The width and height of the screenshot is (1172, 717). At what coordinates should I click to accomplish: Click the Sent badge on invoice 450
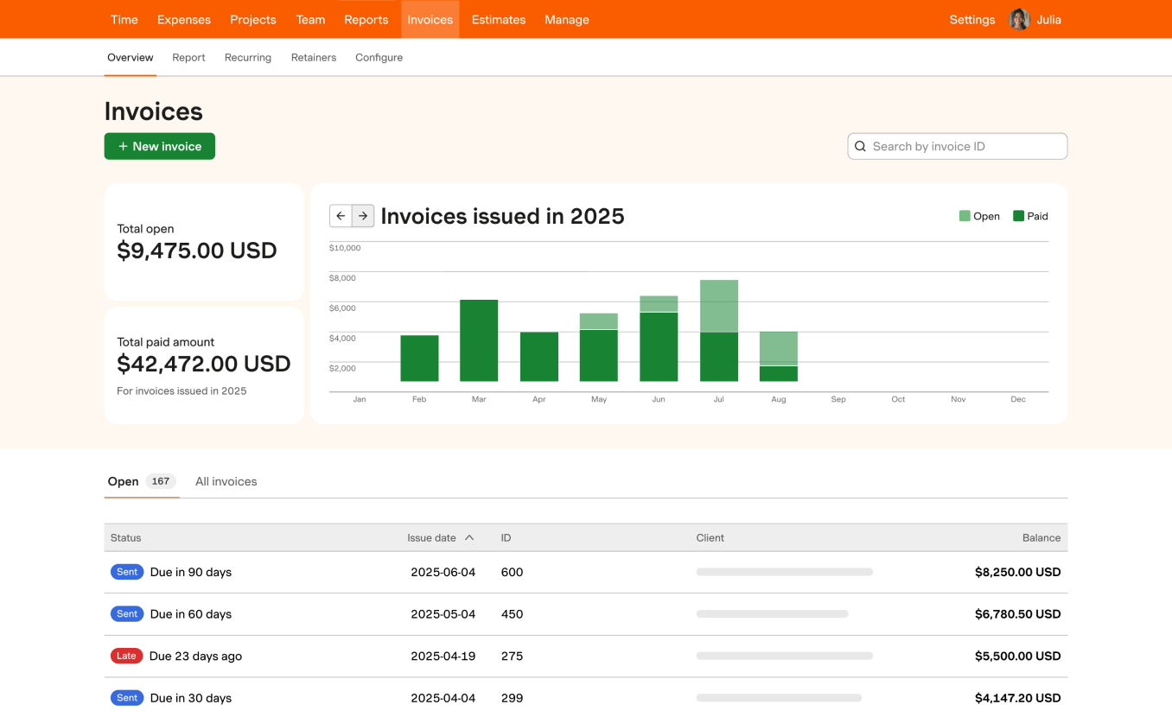click(x=126, y=613)
